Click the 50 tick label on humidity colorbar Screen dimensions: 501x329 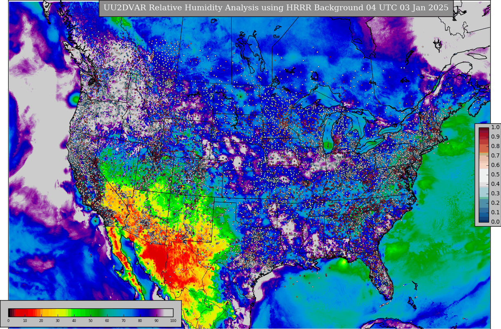coord(91,321)
